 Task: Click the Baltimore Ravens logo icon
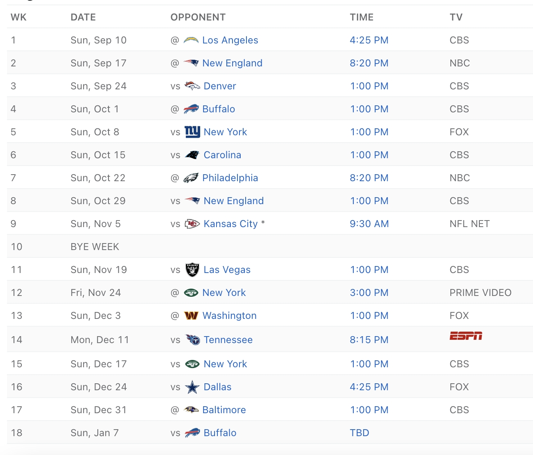tap(191, 410)
